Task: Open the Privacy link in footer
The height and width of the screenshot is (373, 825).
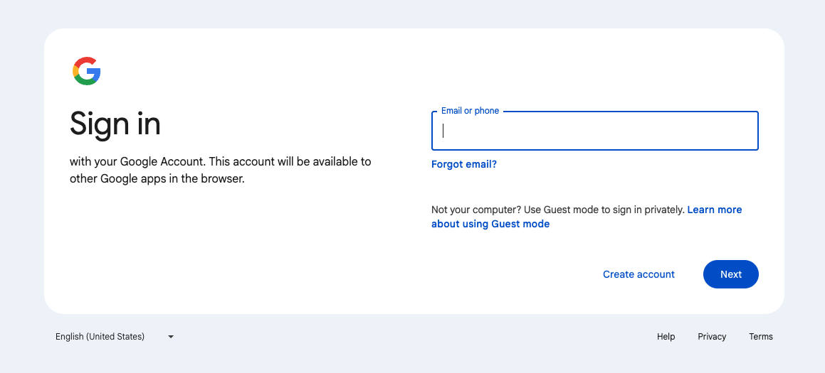Action: click(x=712, y=337)
